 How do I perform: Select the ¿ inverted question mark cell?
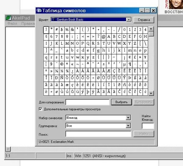click(72, 71)
